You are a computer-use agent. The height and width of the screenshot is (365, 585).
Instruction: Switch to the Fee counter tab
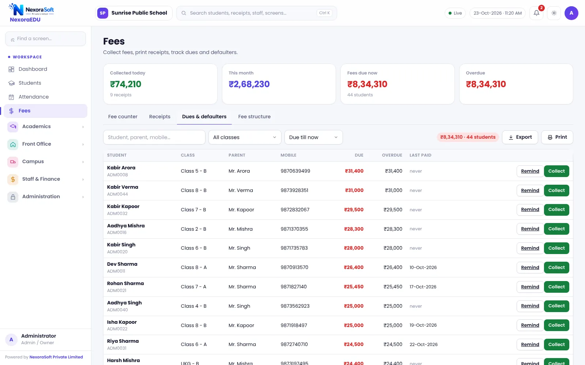pos(123,117)
